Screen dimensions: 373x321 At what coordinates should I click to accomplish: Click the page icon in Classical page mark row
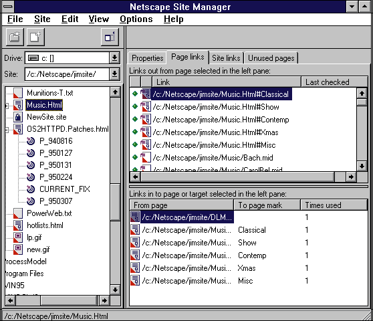coord(135,230)
